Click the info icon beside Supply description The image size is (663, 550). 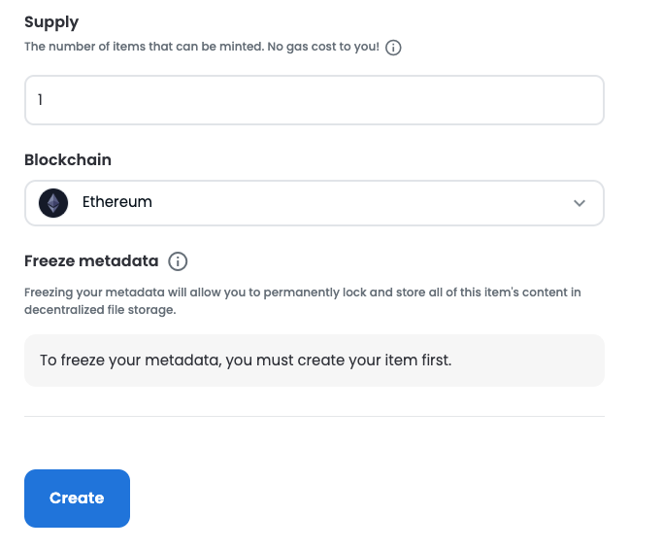coord(393,48)
